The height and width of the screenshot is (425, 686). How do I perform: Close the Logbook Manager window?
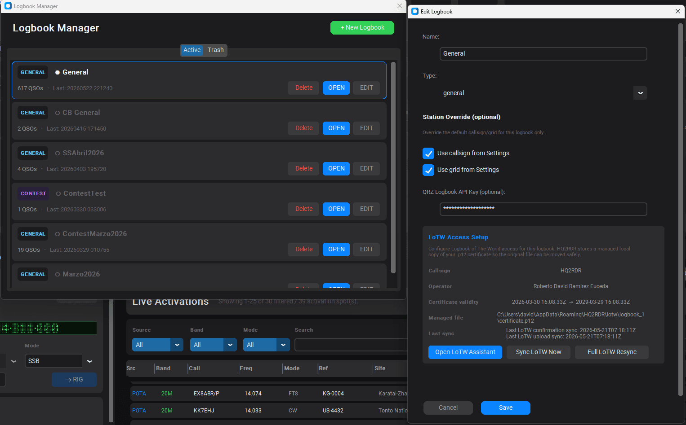(x=400, y=6)
